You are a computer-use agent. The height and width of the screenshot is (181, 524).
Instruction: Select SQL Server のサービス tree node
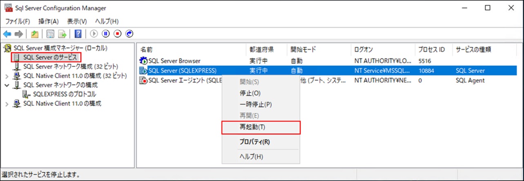[50, 57]
